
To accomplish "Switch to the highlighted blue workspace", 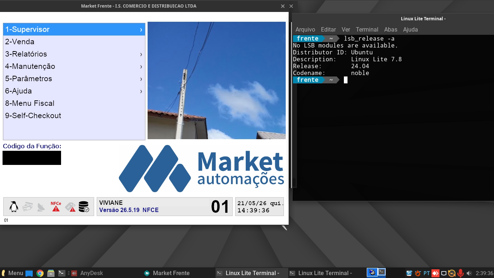I will click(372, 272).
